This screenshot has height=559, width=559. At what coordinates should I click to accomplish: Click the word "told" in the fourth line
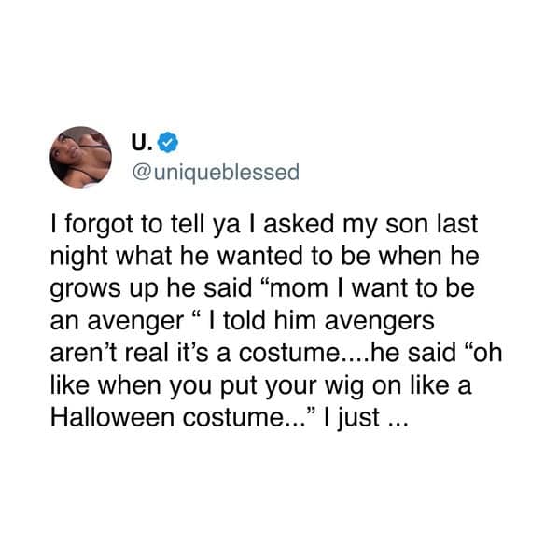tap(244, 320)
